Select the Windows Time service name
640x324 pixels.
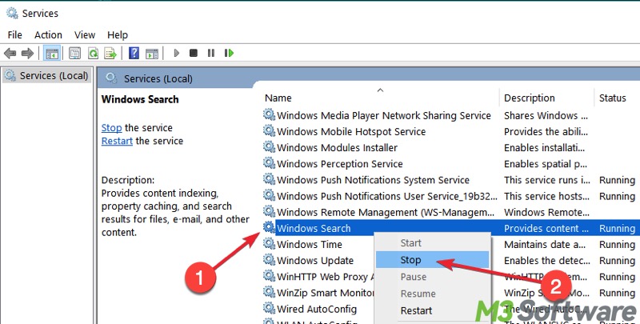pyautogui.click(x=310, y=245)
